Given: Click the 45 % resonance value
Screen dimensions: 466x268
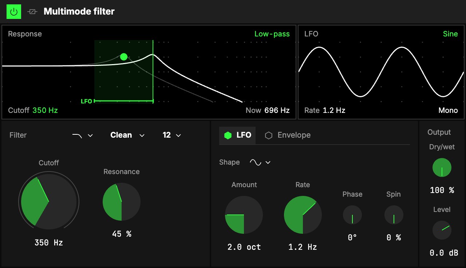Looking at the screenshot, I should coord(122,234).
